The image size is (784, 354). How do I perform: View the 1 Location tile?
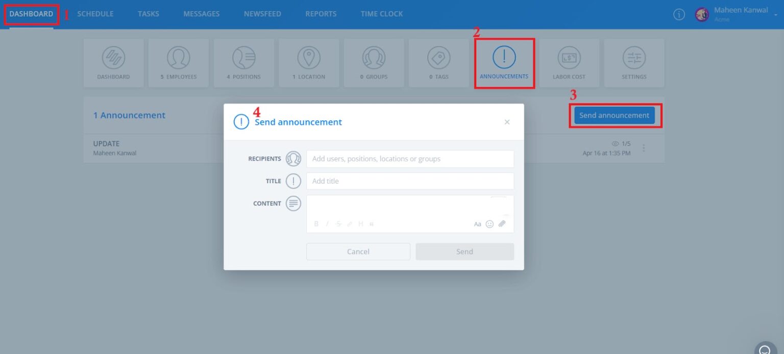[309, 62]
